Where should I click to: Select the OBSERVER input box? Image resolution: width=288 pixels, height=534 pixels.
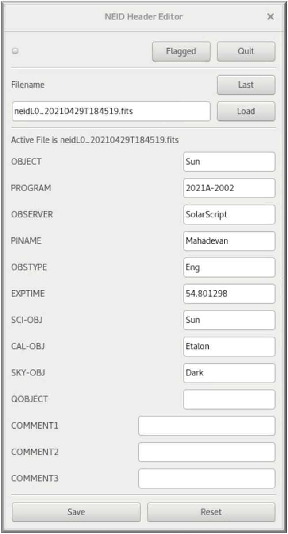pyautogui.click(x=229, y=214)
